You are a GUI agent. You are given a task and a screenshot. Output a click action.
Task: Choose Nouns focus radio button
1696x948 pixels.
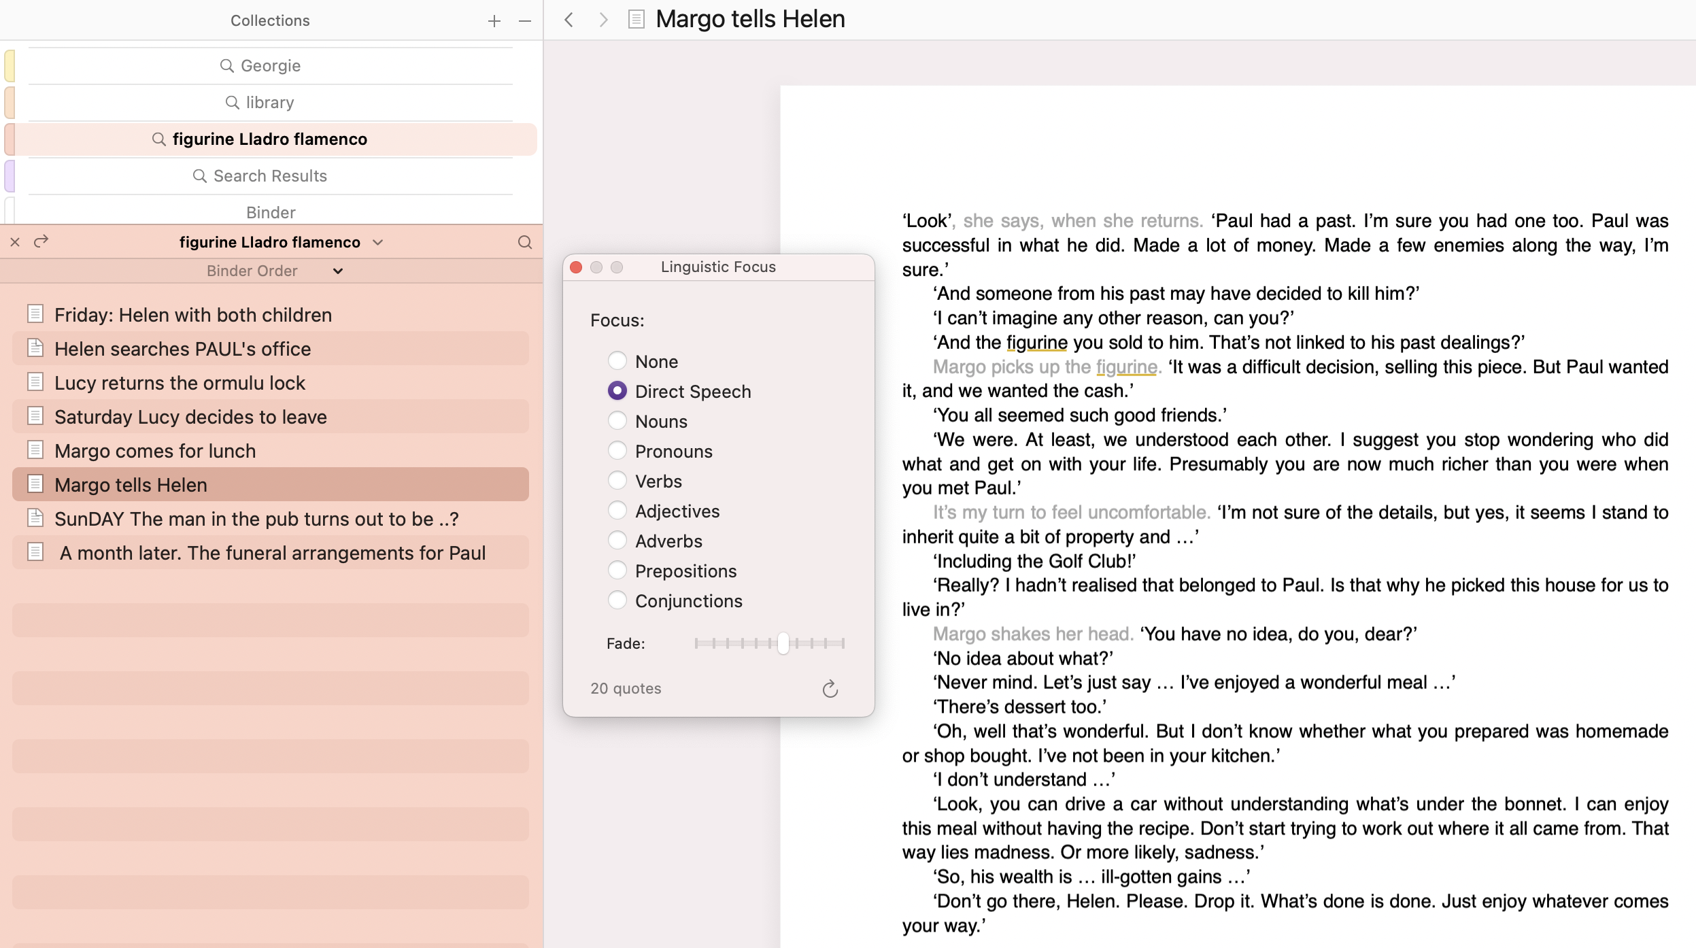[617, 421]
